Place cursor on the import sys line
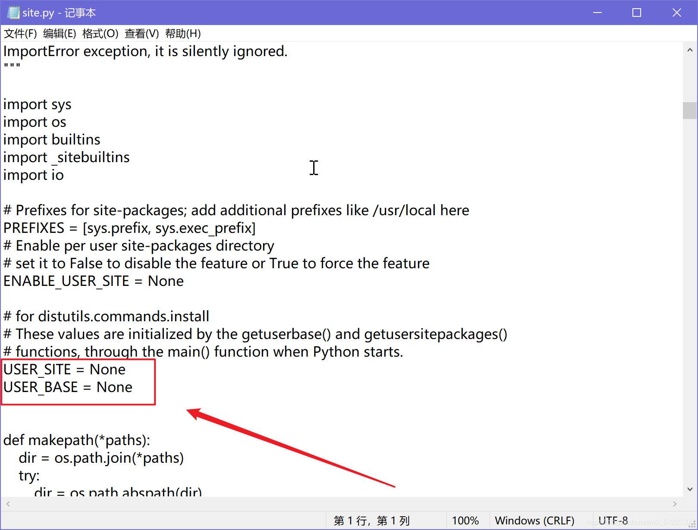This screenshot has height=530, width=698. [x=37, y=104]
